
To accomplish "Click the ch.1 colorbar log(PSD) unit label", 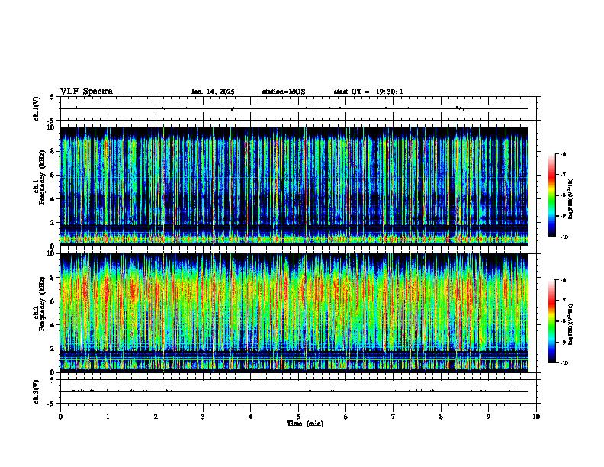I will pos(571,198).
